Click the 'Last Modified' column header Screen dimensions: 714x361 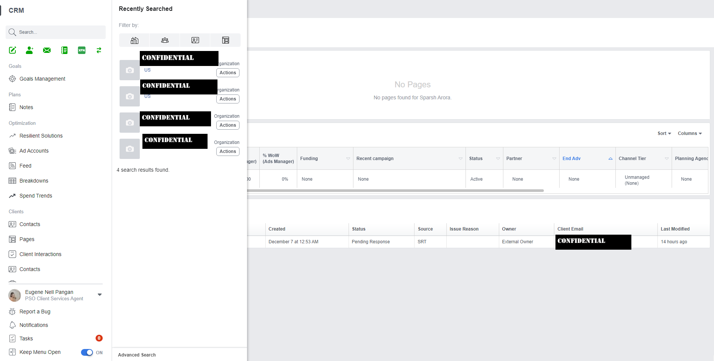tap(675, 229)
